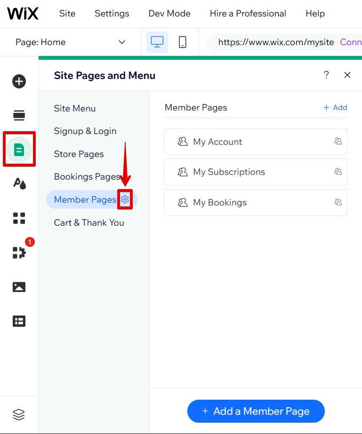Open the Media image icon
Image resolution: width=362 pixels, height=434 pixels.
click(19, 287)
